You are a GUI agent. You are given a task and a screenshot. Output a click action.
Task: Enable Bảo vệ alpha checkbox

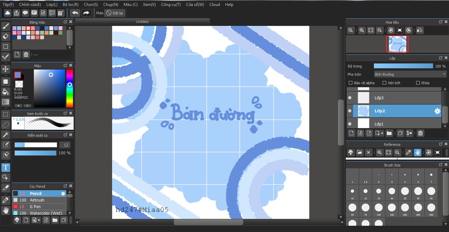coord(350,83)
